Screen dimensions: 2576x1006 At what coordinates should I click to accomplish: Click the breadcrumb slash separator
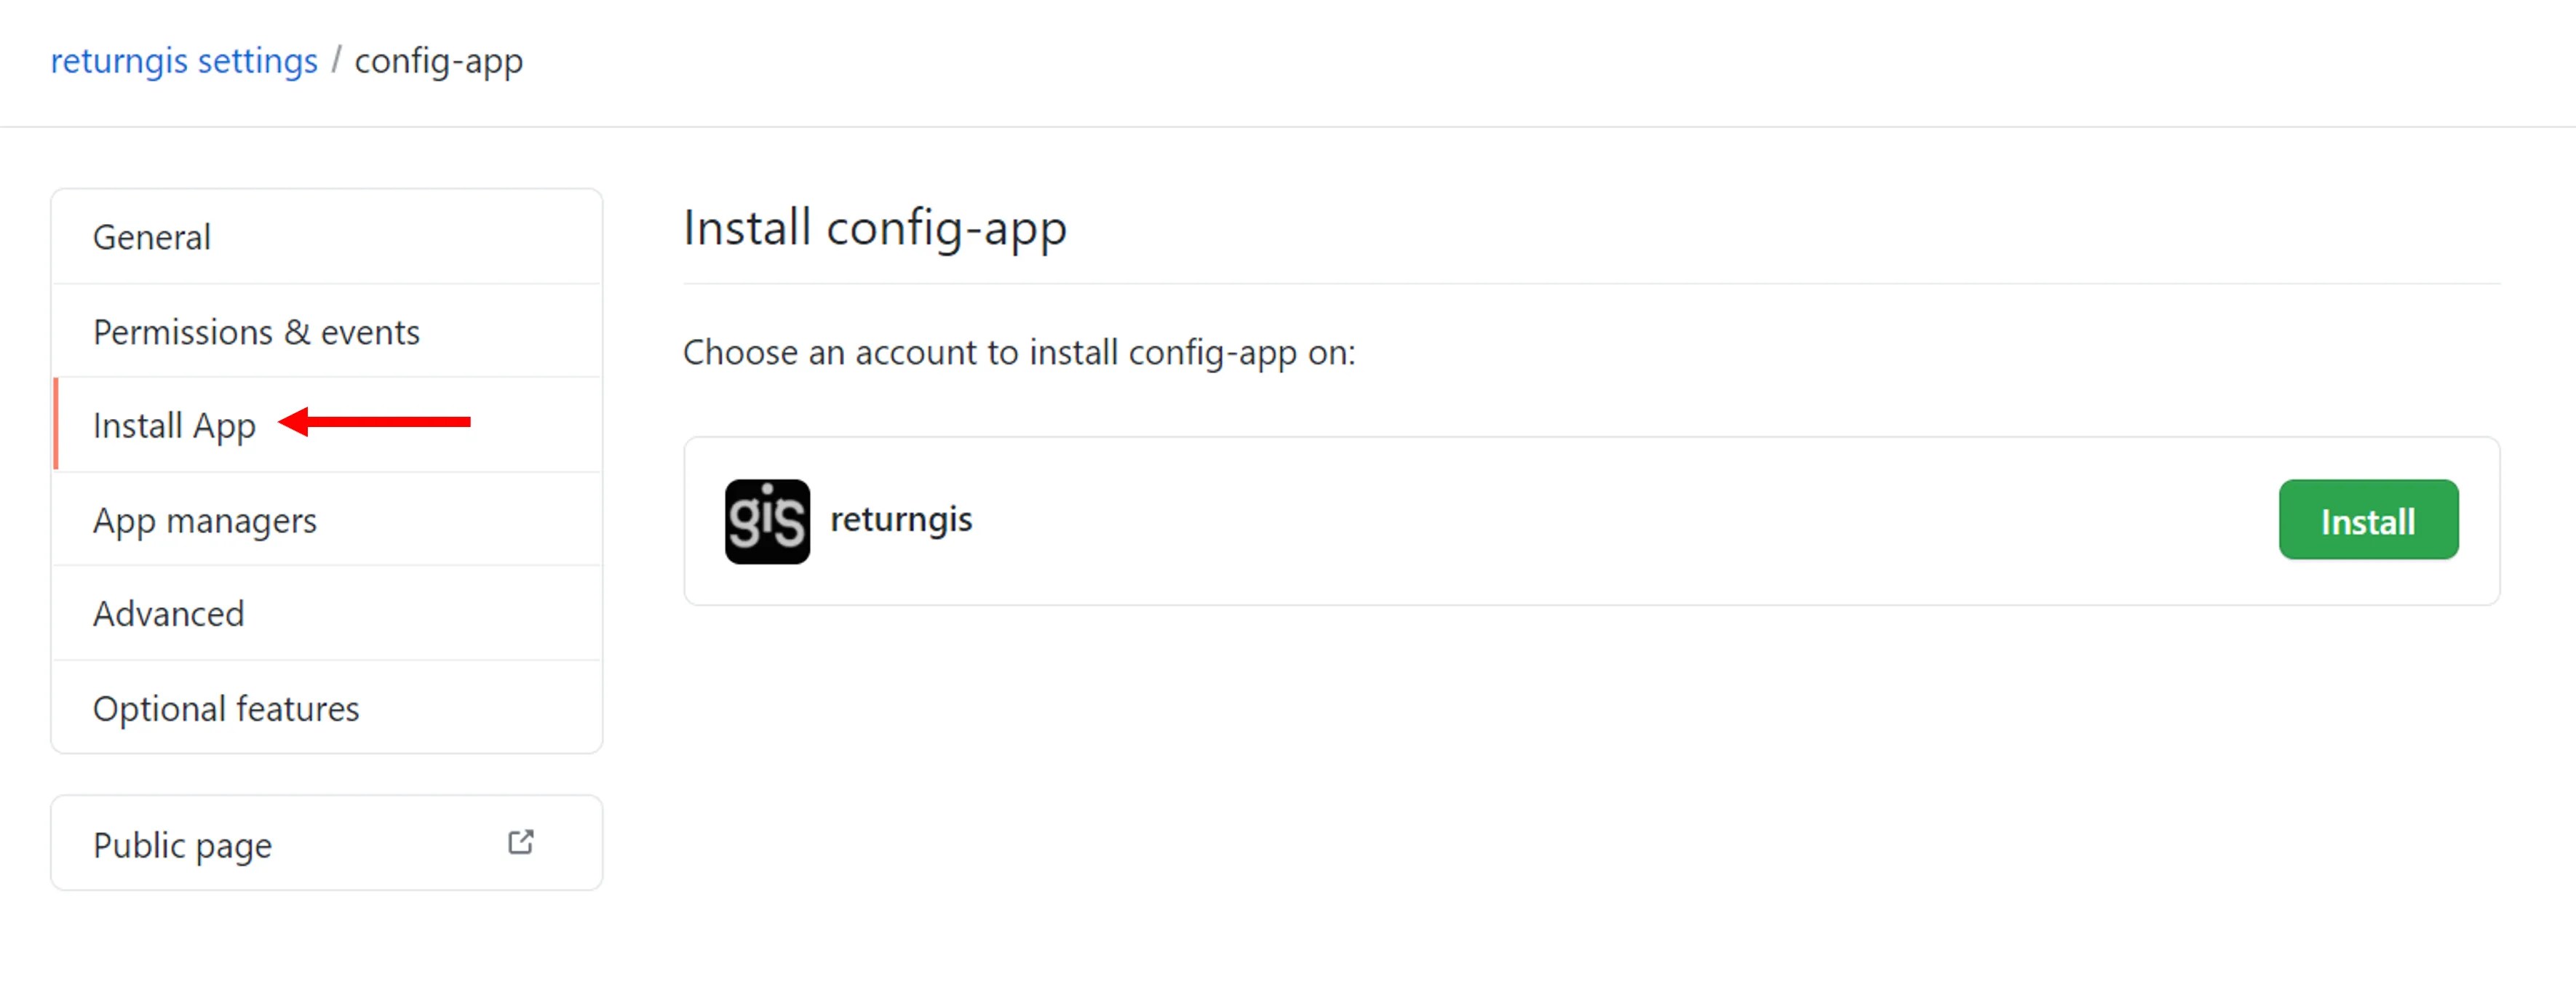tap(336, 60)
